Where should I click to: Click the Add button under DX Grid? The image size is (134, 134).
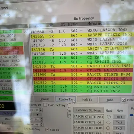tap(9, 129)
